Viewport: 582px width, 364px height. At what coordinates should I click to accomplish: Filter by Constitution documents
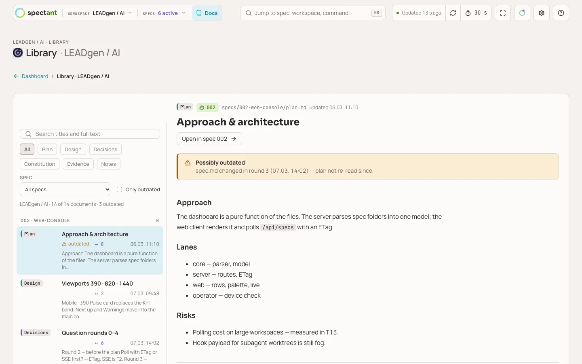pyautogui.click(x=40, y=164)
